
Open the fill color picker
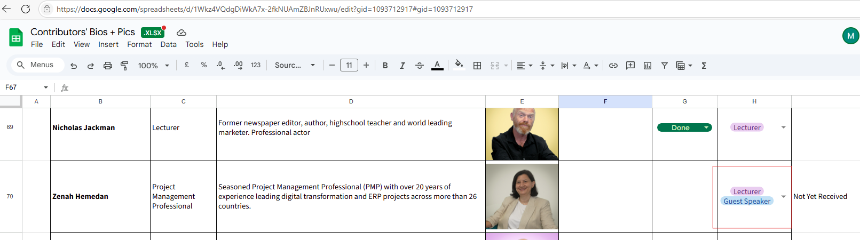point(459,65)
